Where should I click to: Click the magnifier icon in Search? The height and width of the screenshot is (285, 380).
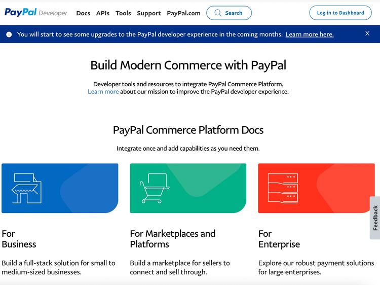pos(218,13)
